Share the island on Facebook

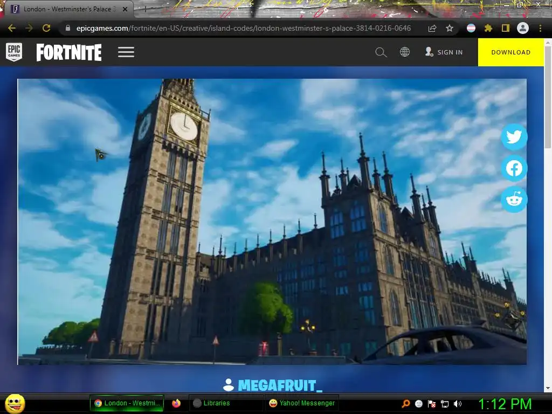514,168
